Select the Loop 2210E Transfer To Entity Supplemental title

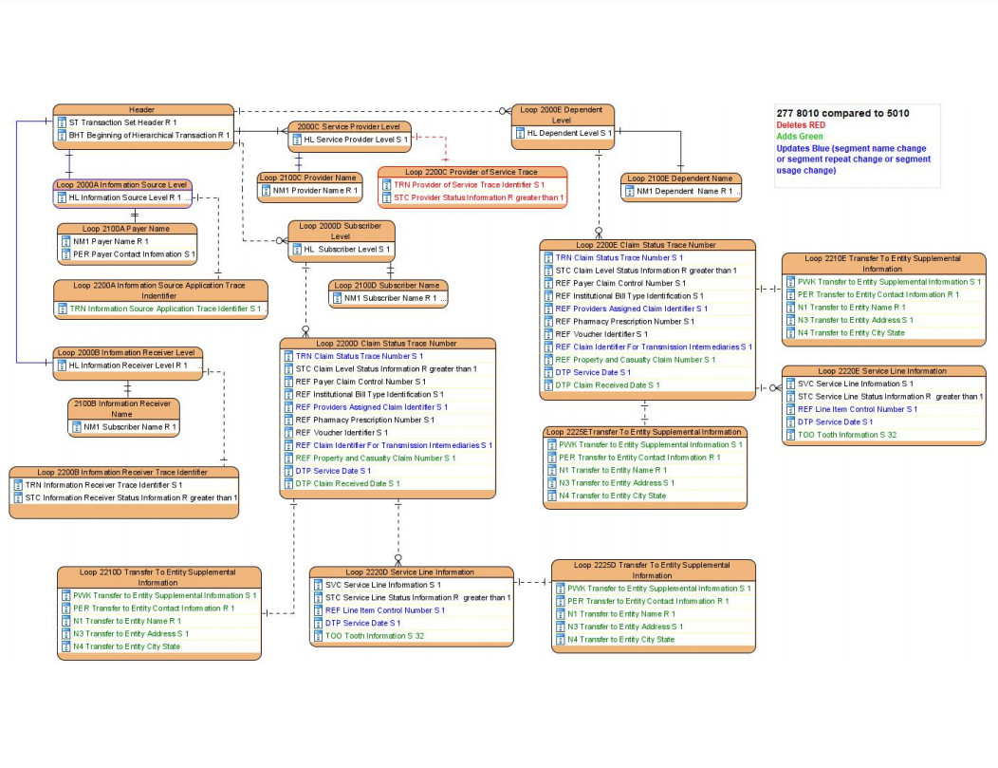click(x=883, y=264)
